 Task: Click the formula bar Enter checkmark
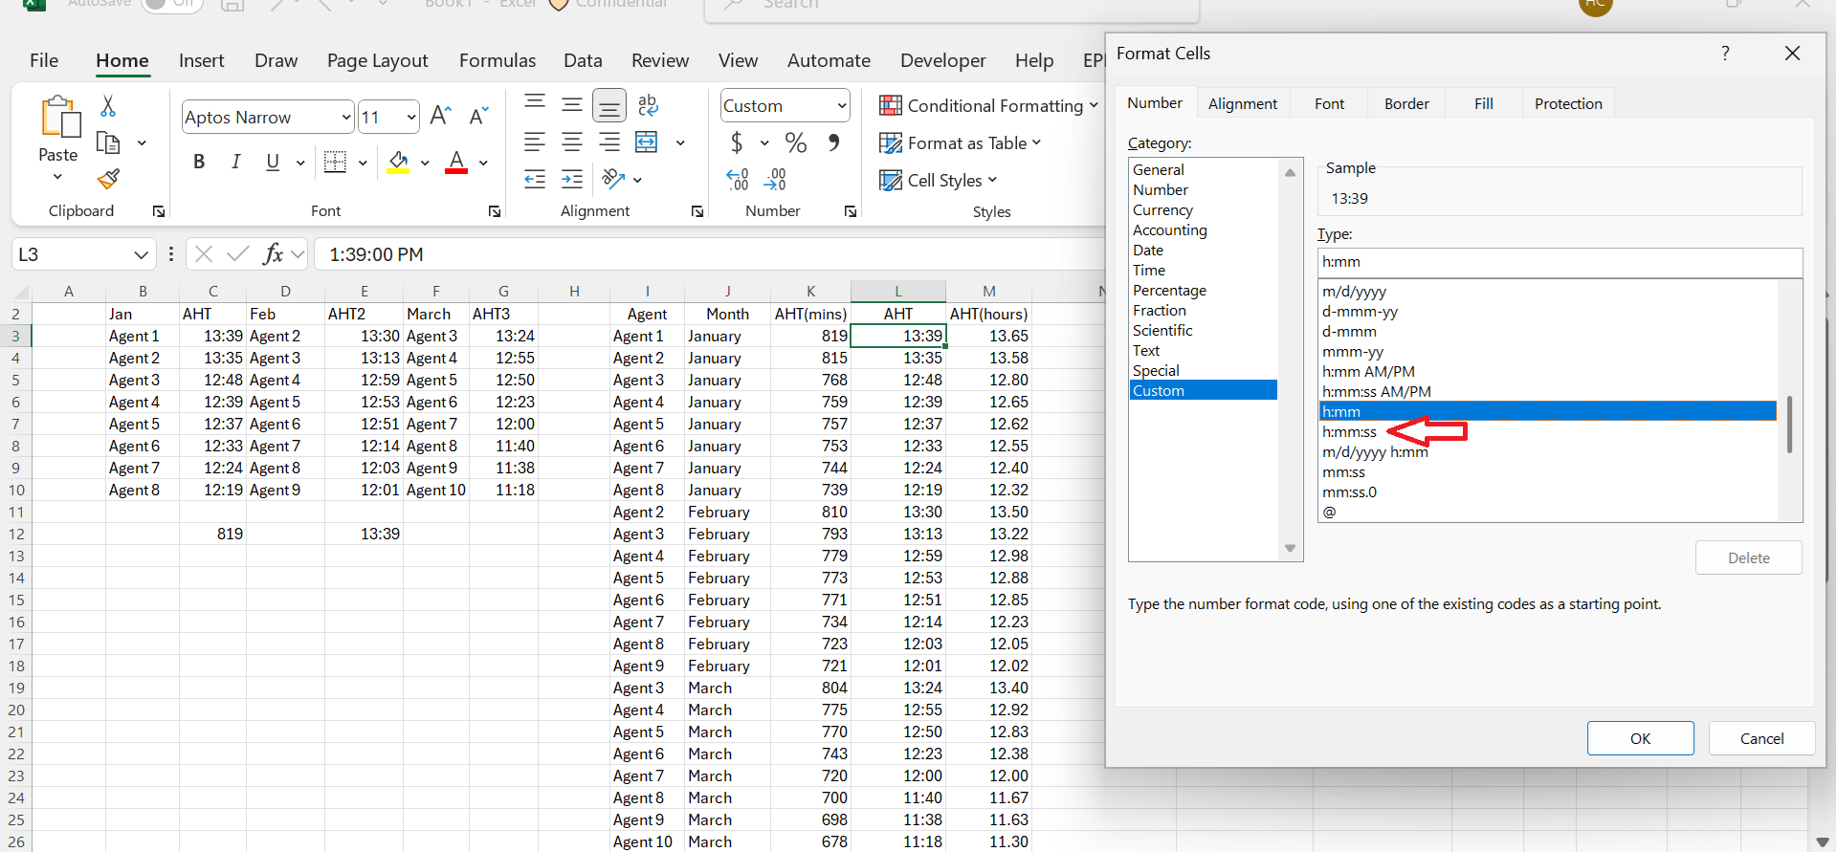pos(238,253)
